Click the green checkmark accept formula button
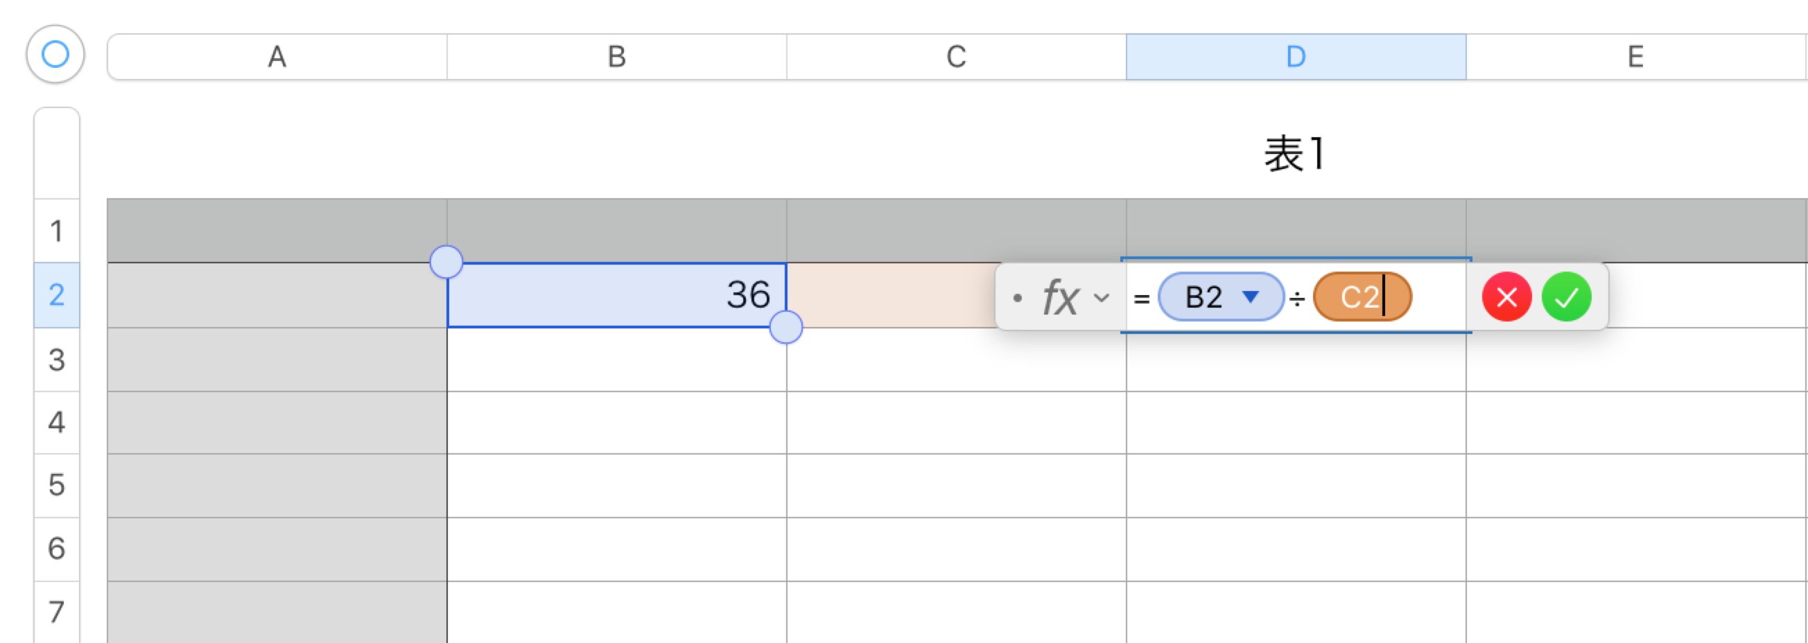The height and width of the screenshot is (643, 1808). pos(1566,297)
